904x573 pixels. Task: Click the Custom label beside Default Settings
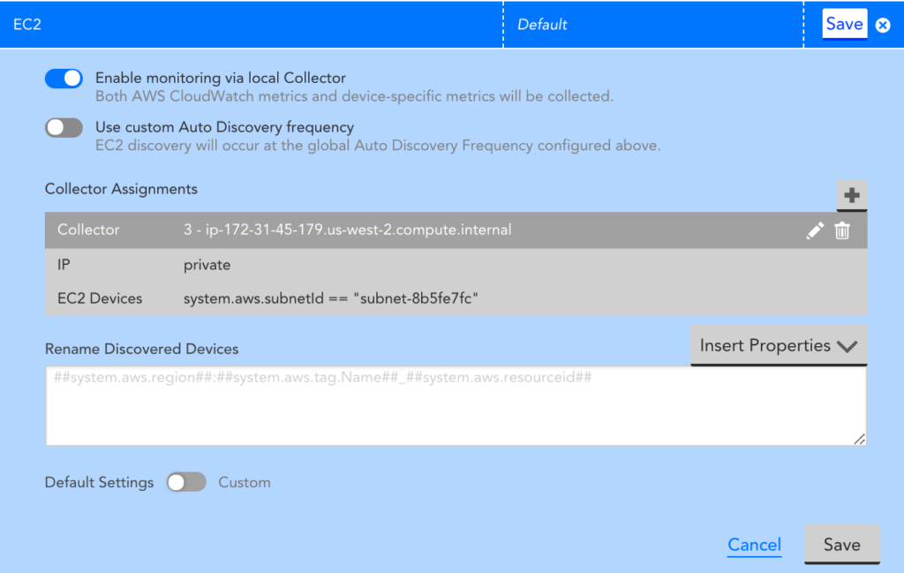pos(245,482)
